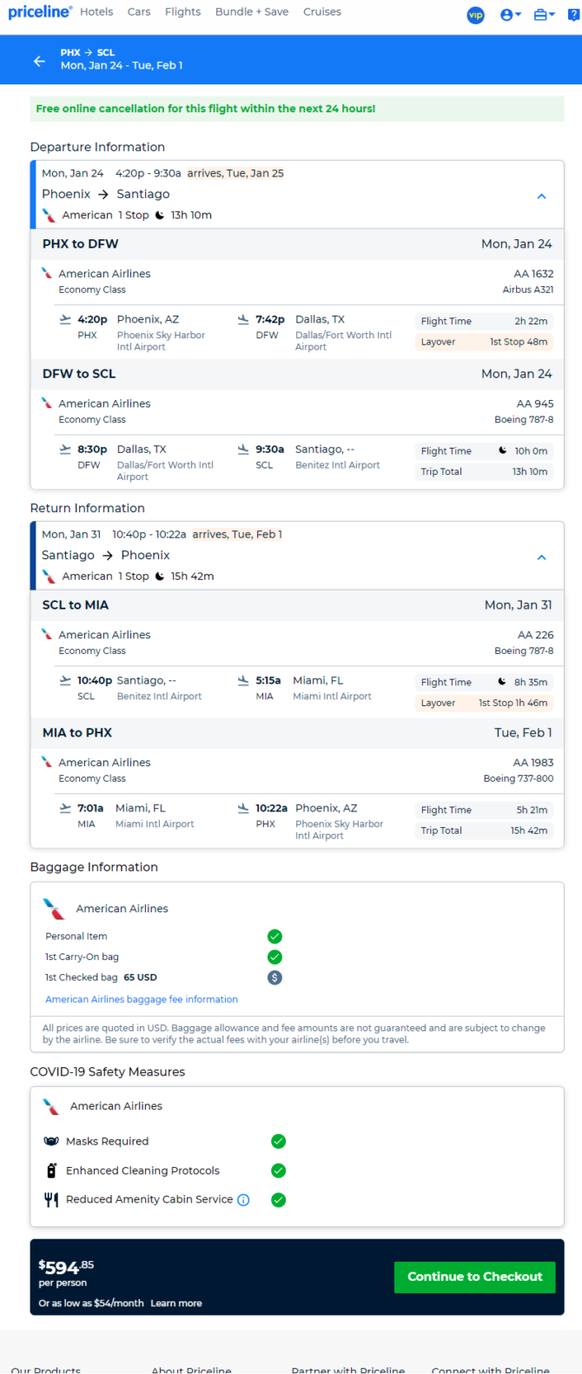This screenshot has height=1374, width=582.
Task: Click the overnight moon icon beside 13h 10m
Action: click(160, 216)
